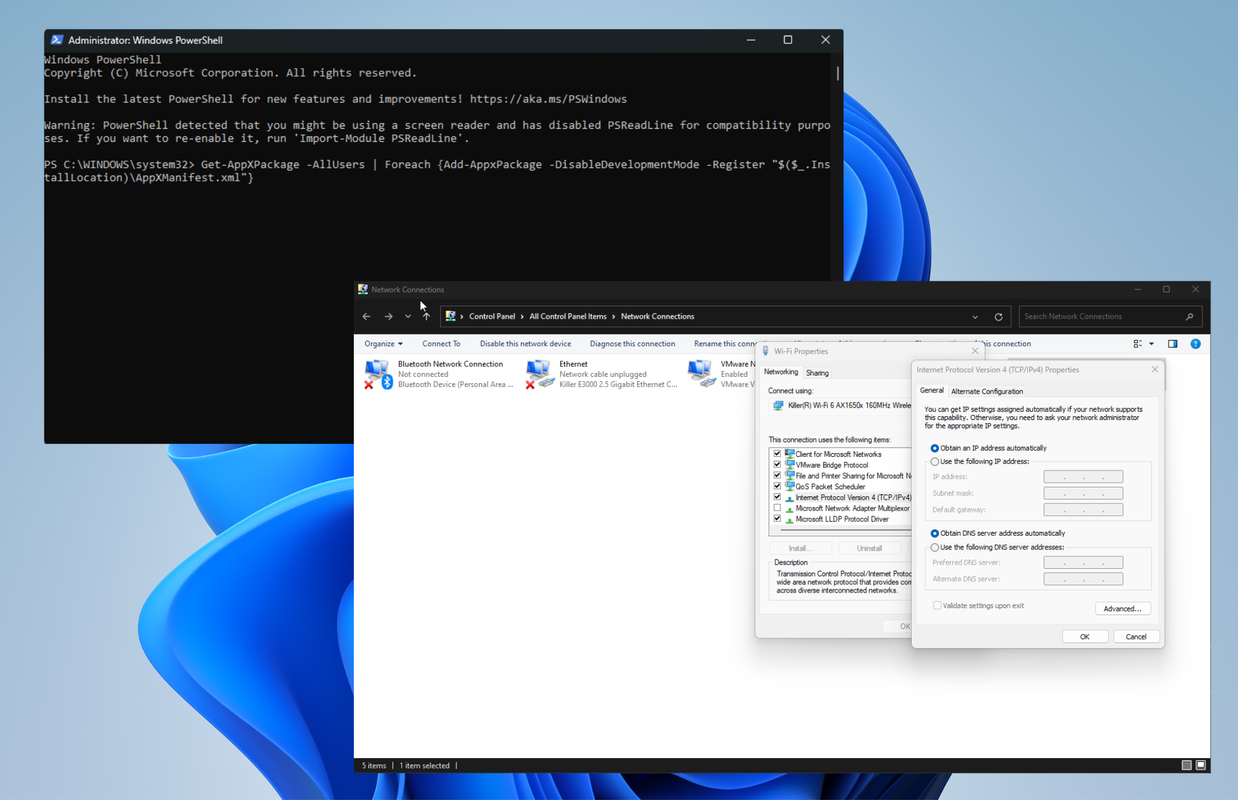Click the Advanced button in IPv4 Properties
Screen dimensions: 1238x800
pyautogui.click(x=1122, y=608)
